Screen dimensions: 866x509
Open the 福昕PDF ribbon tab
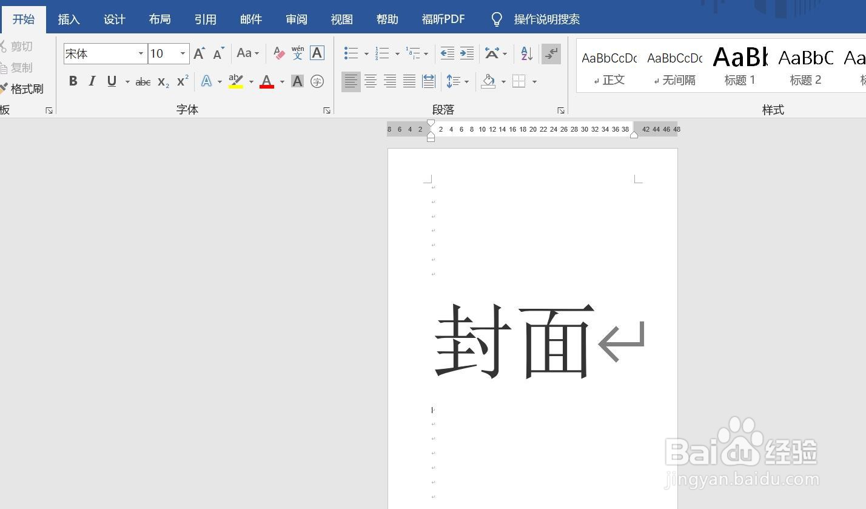coord(443,19)
